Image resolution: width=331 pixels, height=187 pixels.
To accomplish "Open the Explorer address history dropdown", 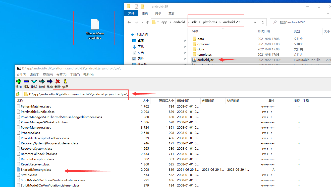I will [x=255, y=22].
